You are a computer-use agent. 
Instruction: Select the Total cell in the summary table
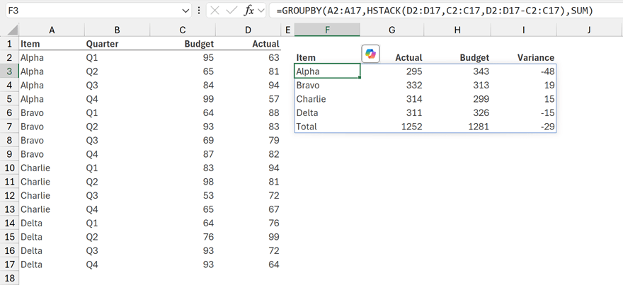pyautogui.click(x=327, y=127)
